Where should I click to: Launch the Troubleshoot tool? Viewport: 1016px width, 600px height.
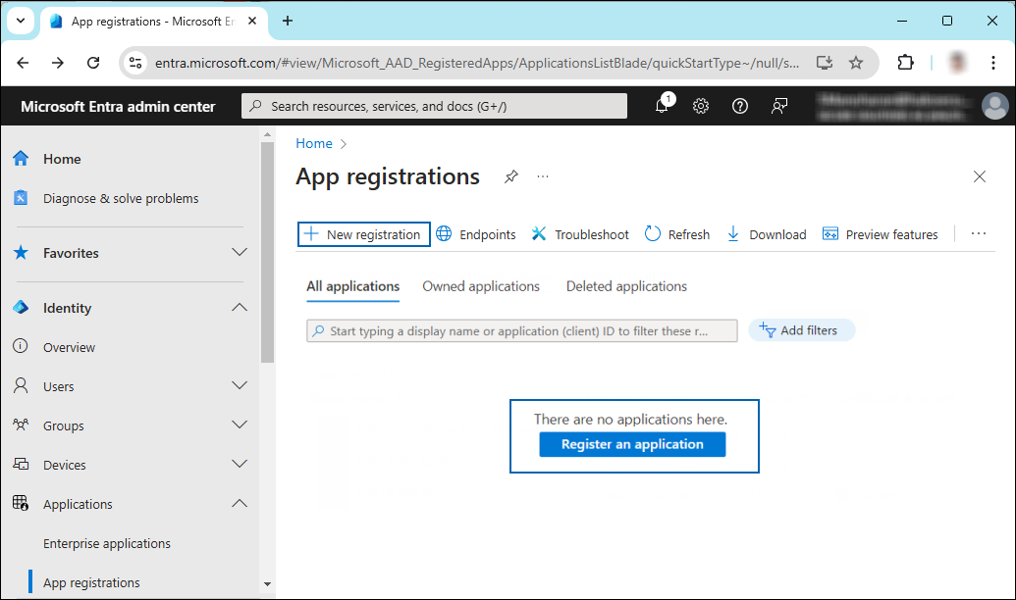tap(580, 233)
